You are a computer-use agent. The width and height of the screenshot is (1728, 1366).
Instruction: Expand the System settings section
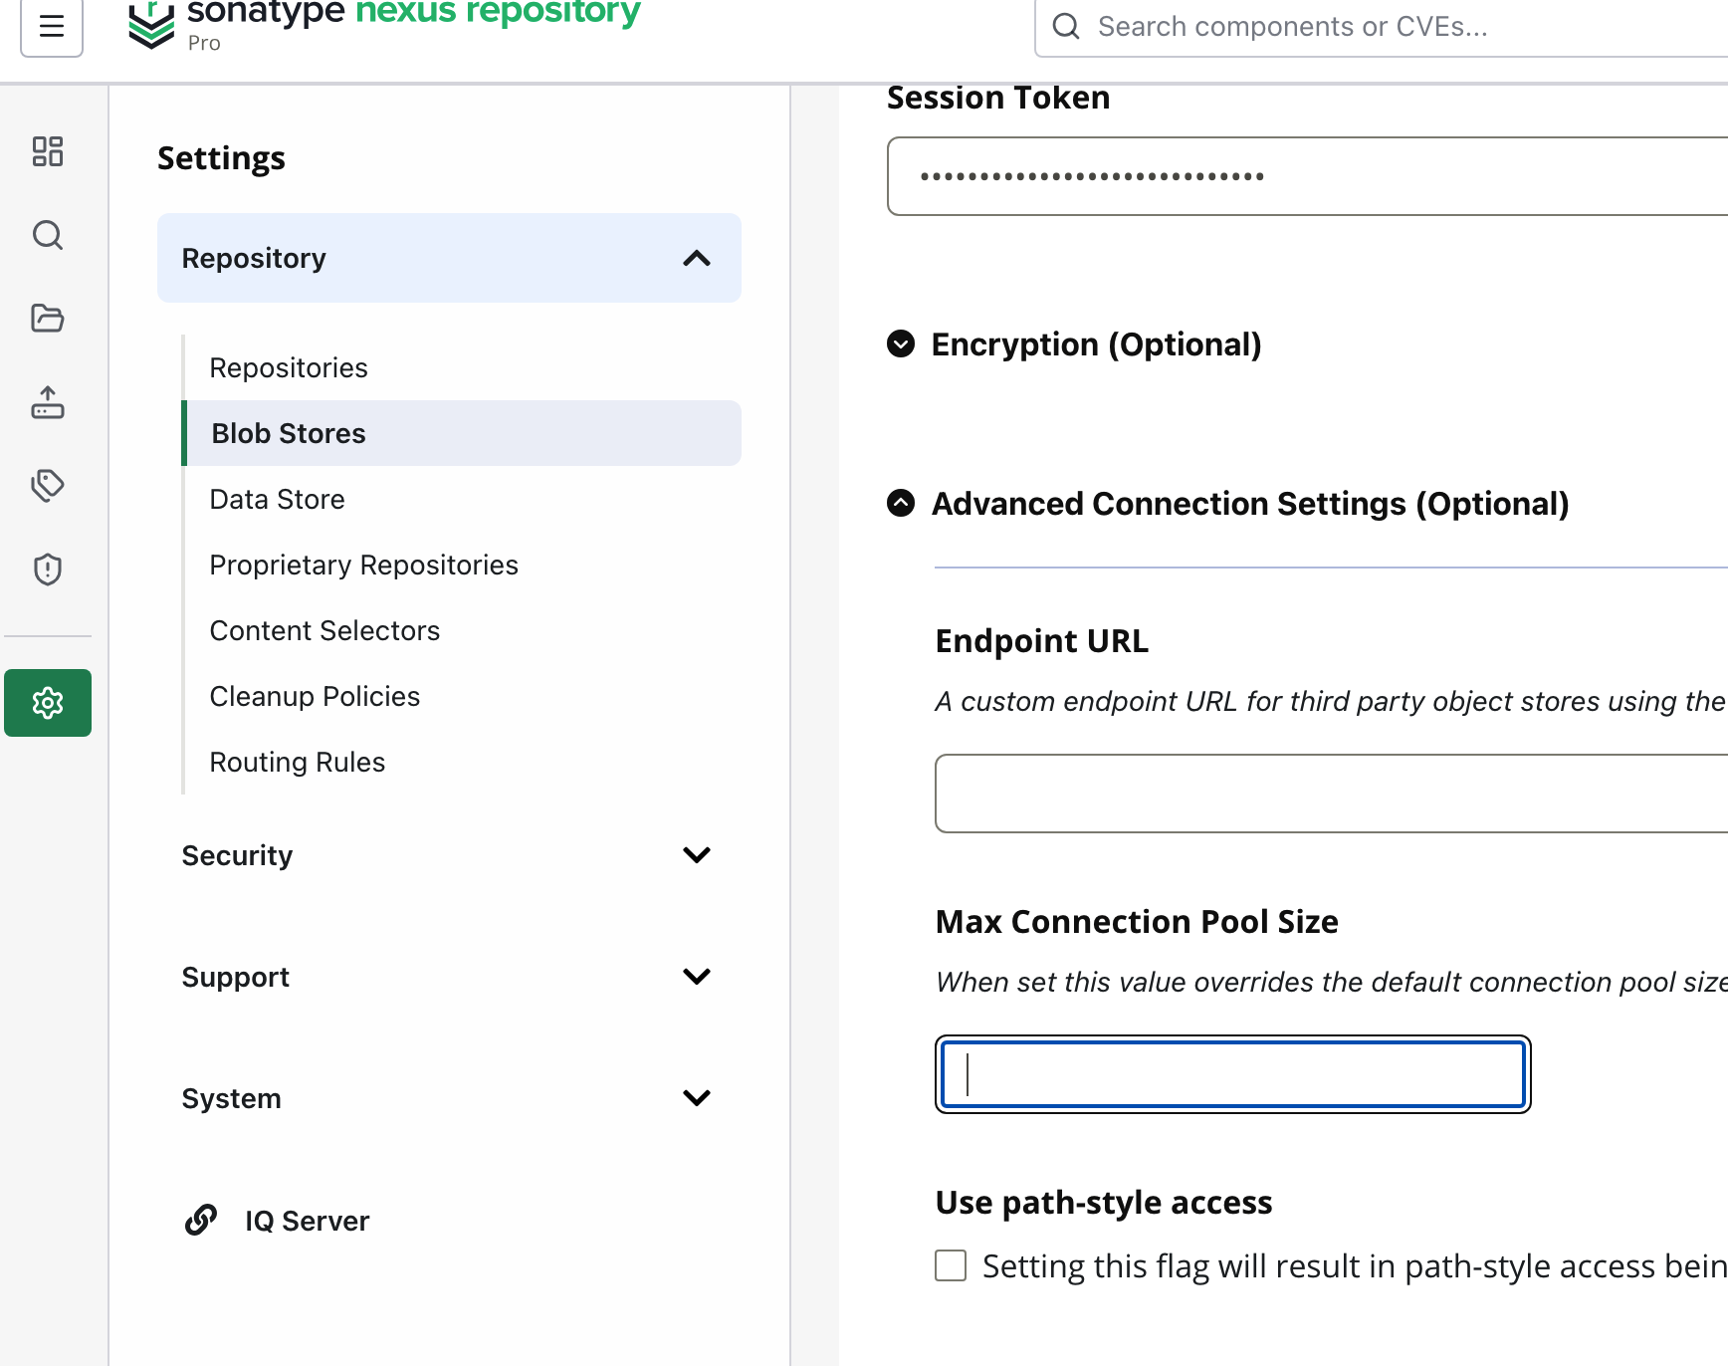449,1098
